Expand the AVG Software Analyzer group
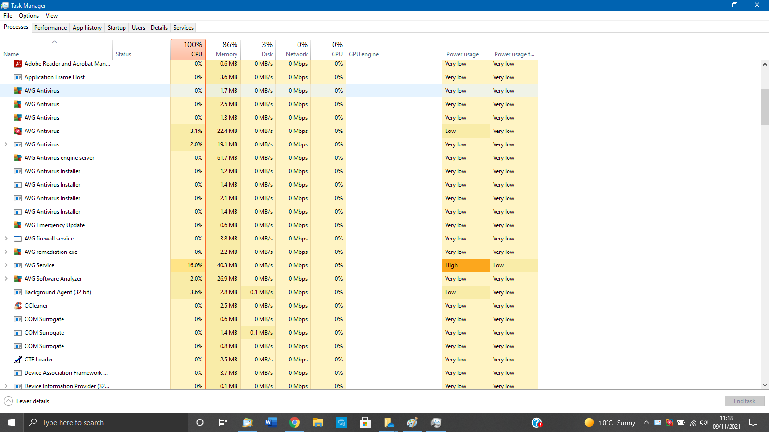 [x=6, y=279]
